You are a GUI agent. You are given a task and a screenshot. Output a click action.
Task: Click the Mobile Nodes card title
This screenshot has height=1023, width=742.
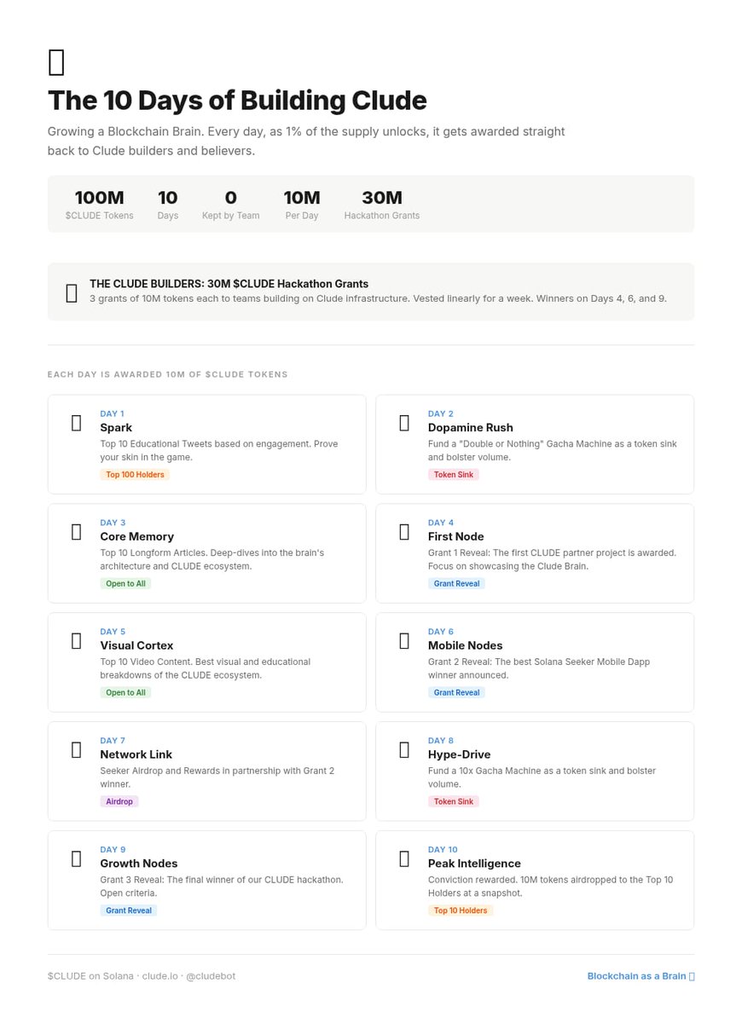(x=466, y=646)
